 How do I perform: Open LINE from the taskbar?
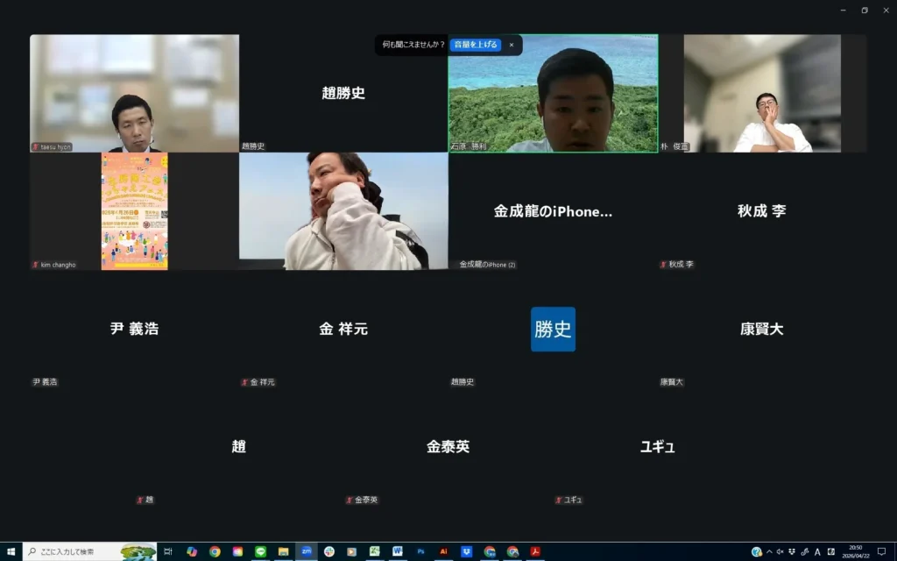coord(260,551)
